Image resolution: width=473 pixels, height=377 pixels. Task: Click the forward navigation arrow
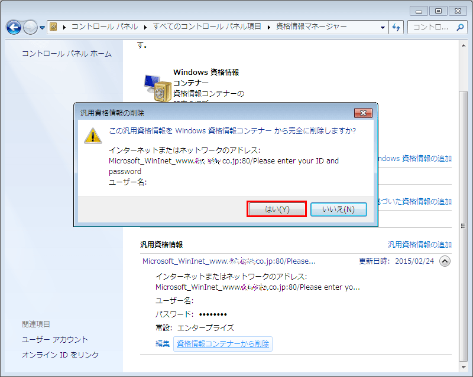(x=31, y=27)
